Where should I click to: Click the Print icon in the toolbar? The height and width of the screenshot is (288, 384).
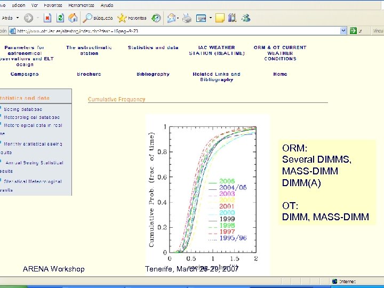tap(187, 18)
